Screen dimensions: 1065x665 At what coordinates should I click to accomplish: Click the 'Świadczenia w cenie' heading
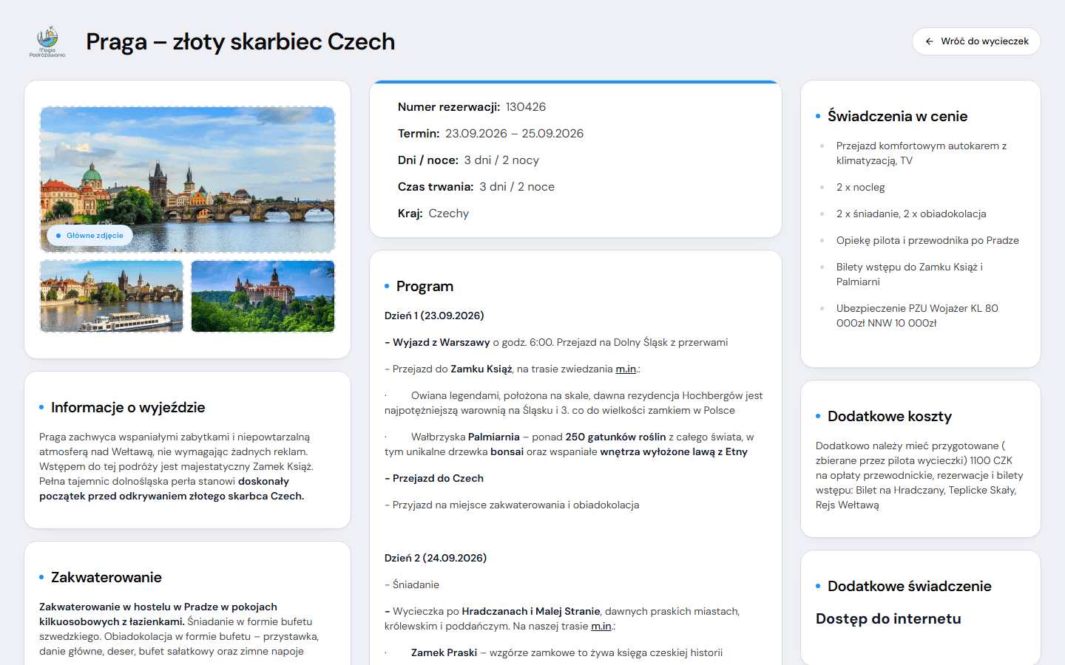point(898,116)
